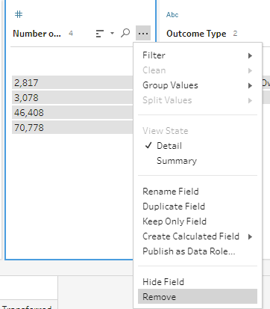
Task: Click the Abc string type icon
Action: [172, 15]
